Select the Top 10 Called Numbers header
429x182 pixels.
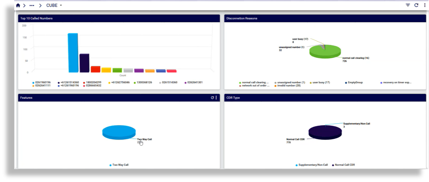tap(36, 18)
